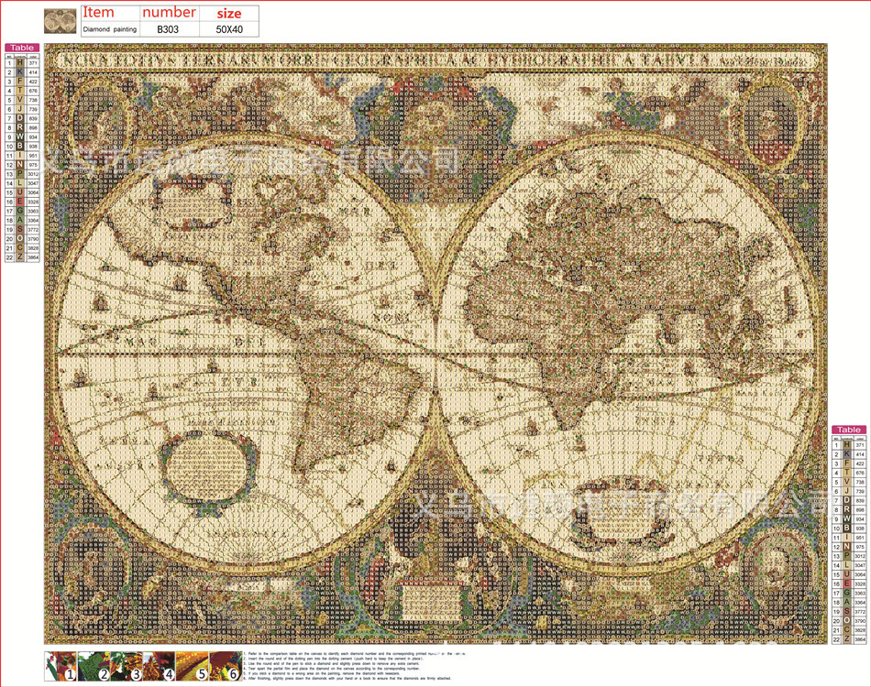871x687 pixels.
Task: Pick the P swatch (3012) in lower-right legend
Action: click(846, 556)
